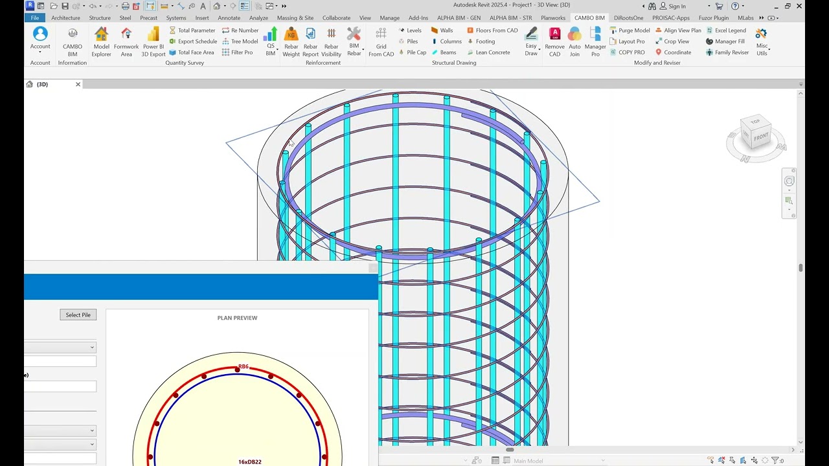Viewport: 829px width, 466px height.
Task: Click the Total Face Area tool
Action: pos(191,52)
